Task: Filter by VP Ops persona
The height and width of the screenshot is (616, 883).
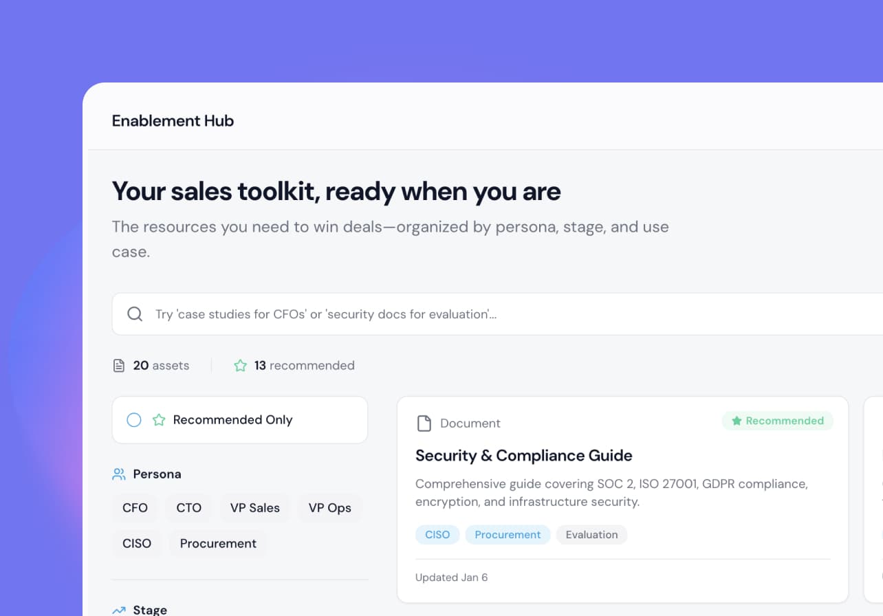Action: pos(329,508)
